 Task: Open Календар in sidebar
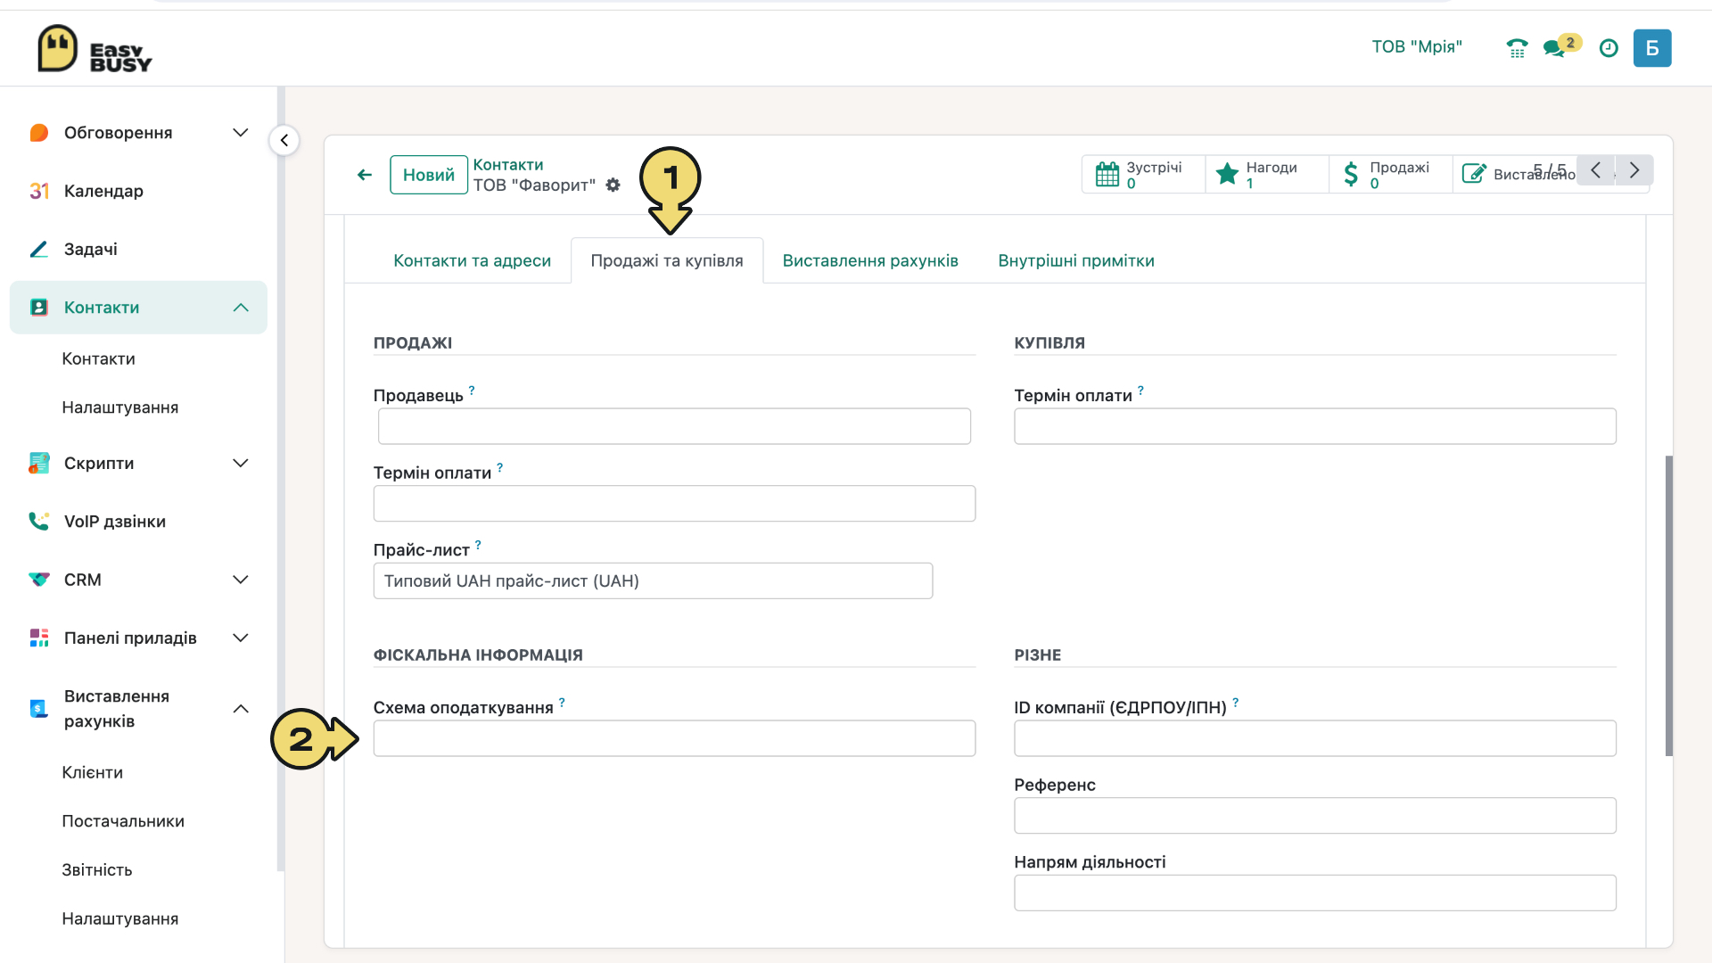coord(103,191)
